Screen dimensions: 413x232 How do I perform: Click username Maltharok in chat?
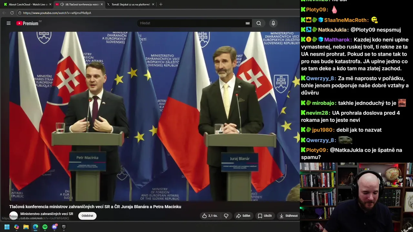(x=337, y=40)
